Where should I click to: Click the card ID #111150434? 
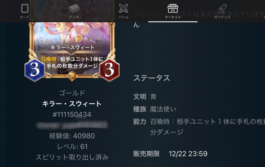(72, 115)
